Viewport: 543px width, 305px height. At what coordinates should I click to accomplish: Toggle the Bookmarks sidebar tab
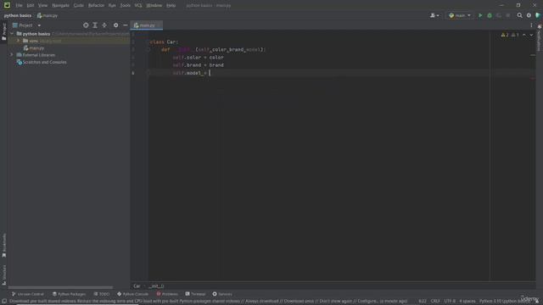click(3, 245)
